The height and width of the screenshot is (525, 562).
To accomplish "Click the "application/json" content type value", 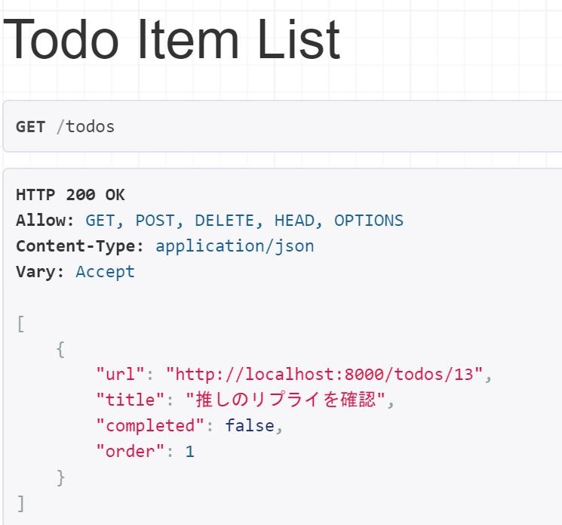I will pyautogui.click(x=235, y=246).
